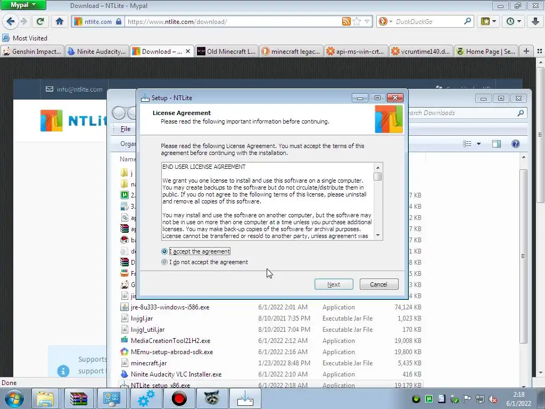Show all tabs list button

(540, 52)
